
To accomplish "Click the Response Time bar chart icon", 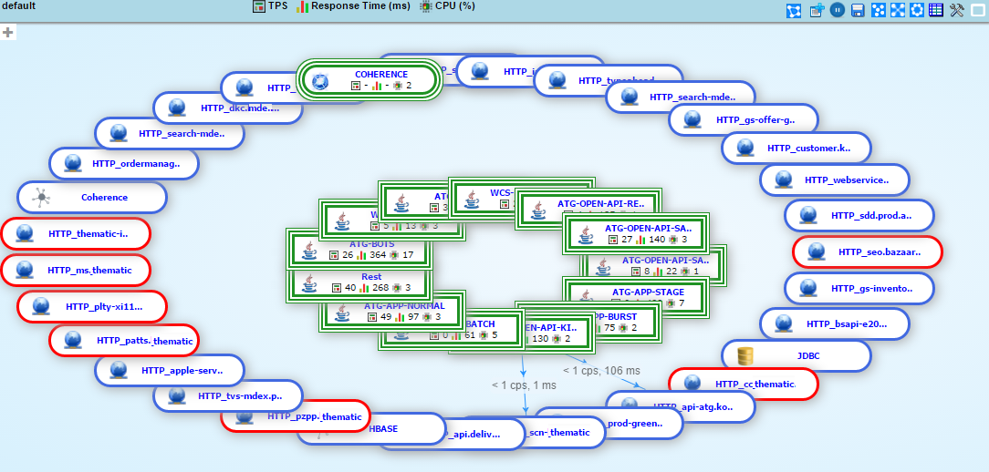I will click(x=303, y=6).
